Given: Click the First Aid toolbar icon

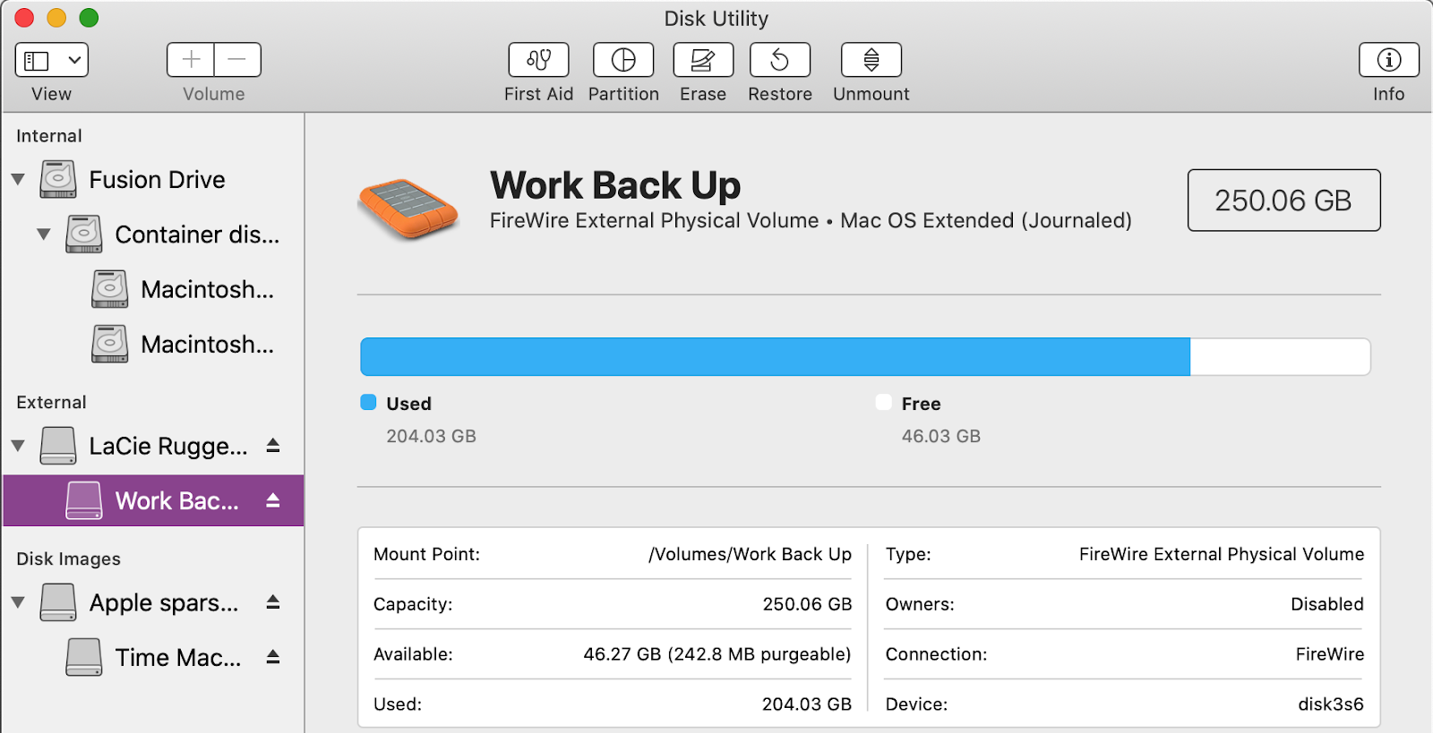Looking at the screenshot, I should pos(538,60).
